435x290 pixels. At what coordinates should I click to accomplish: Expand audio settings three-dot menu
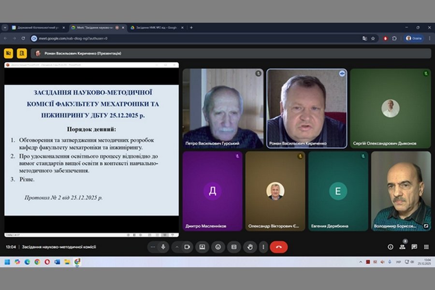153,247
